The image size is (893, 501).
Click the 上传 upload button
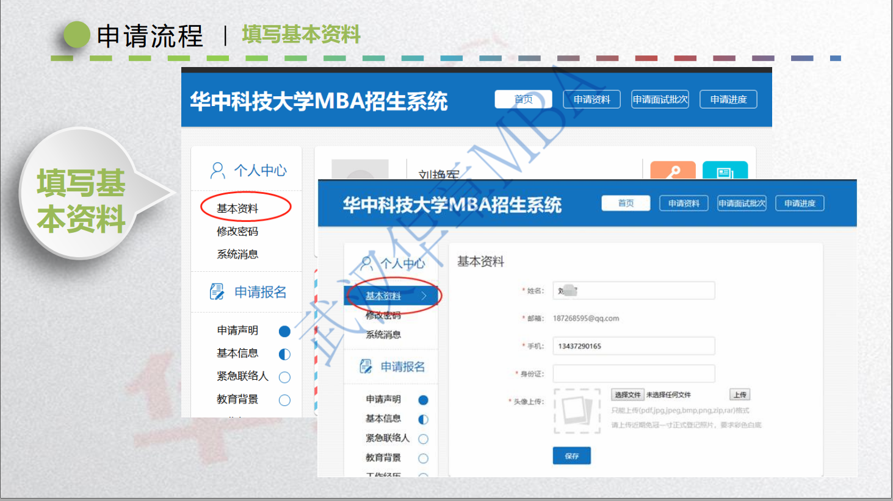[740, 395]
